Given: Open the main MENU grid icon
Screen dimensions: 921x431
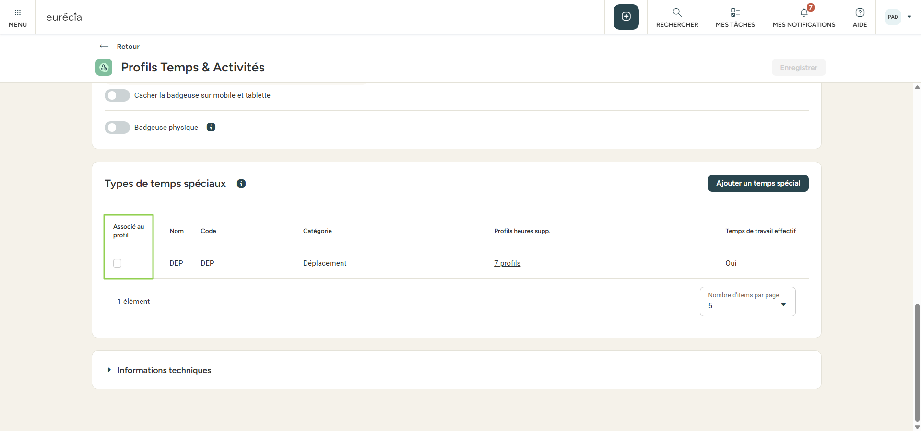Looking at the screenshot, I should 18,13.
